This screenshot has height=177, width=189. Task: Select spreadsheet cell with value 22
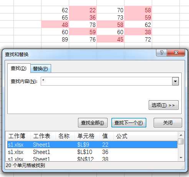83,10
